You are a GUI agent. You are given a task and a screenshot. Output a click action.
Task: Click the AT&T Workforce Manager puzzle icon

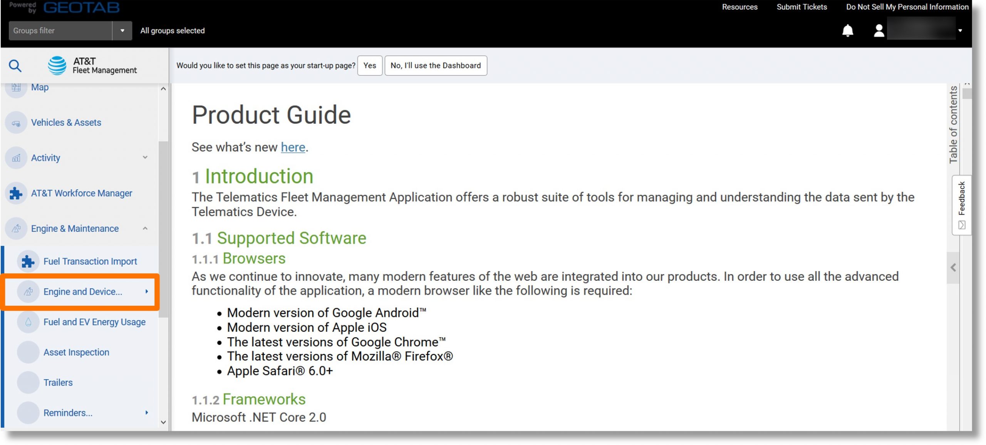tap(16, 193)
